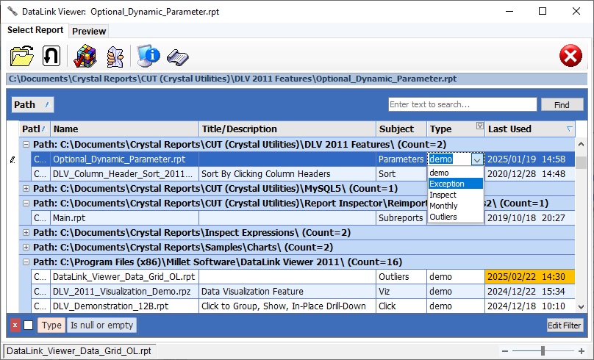Click the Path grouping chip
594x360 pixels.
tap(32, 104)
